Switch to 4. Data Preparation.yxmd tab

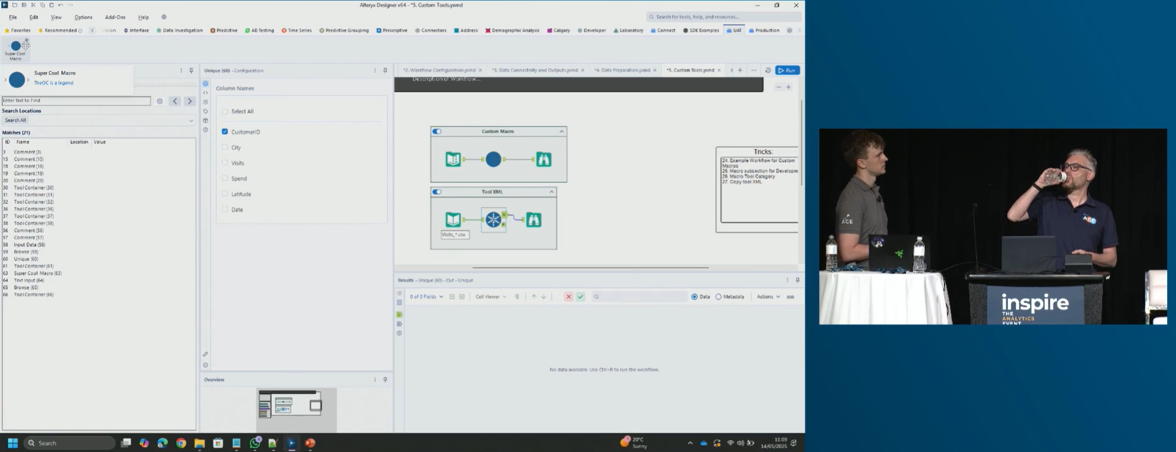pyautogui.click(x=622, y=71)
